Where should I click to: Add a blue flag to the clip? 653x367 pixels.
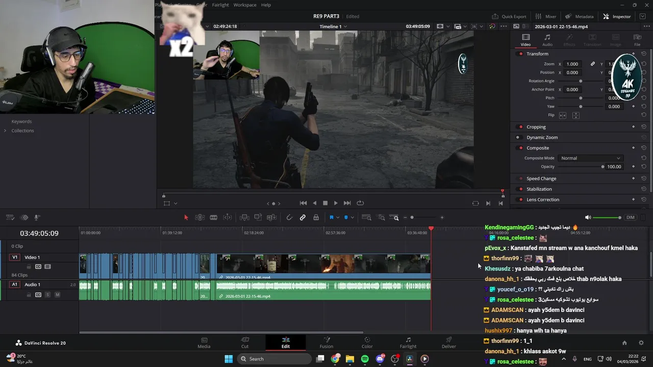(331, 218)
